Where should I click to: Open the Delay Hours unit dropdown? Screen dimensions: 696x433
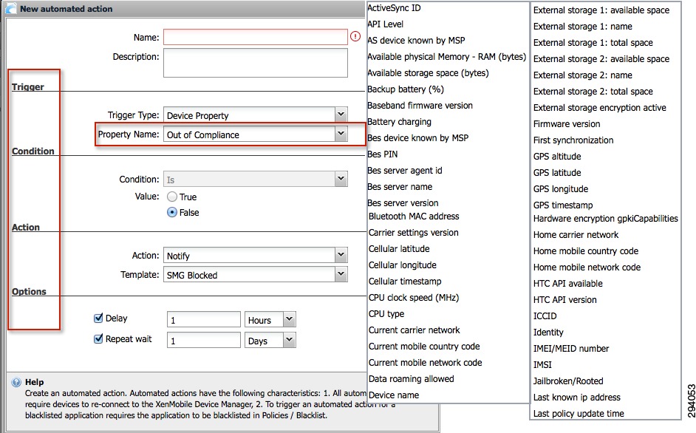tap(289, 319)
